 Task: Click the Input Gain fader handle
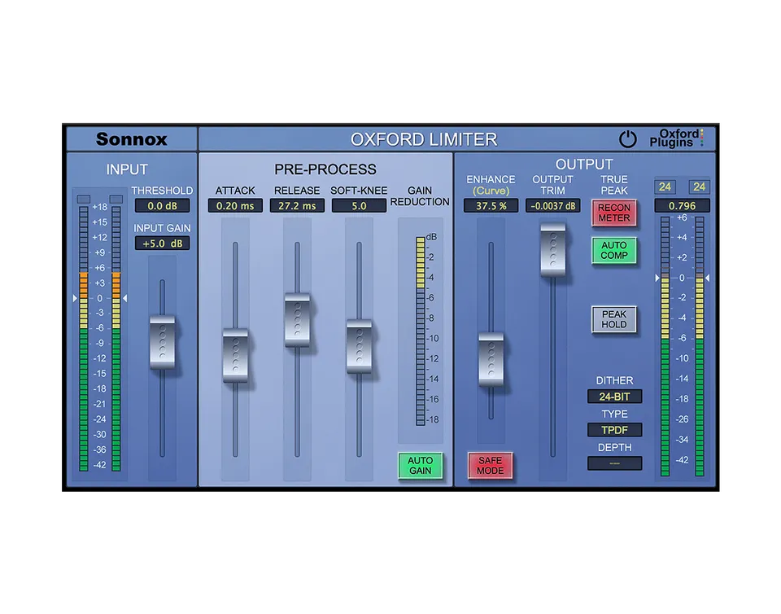(163, 342)
